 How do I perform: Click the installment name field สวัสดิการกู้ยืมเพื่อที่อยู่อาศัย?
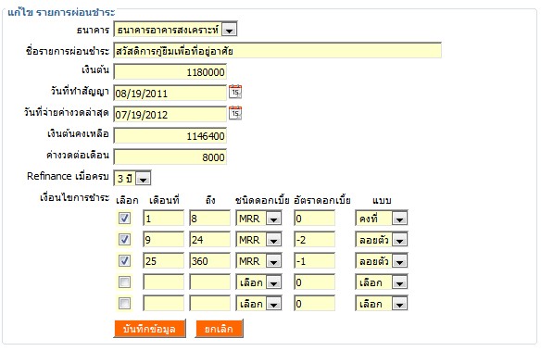277,51
